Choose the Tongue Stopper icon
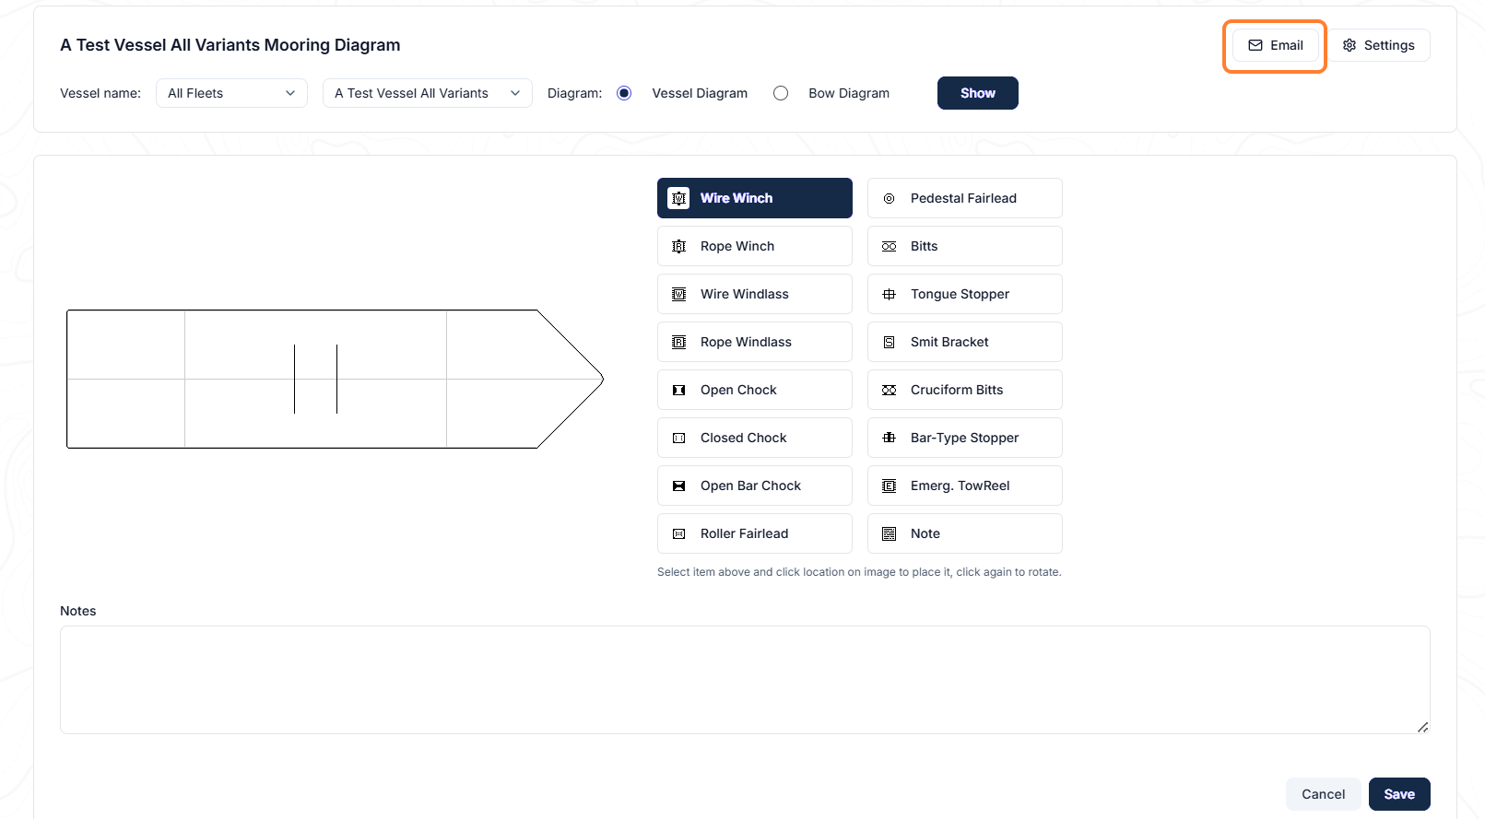The image size is (1485, 819). (x=890, y=294)
